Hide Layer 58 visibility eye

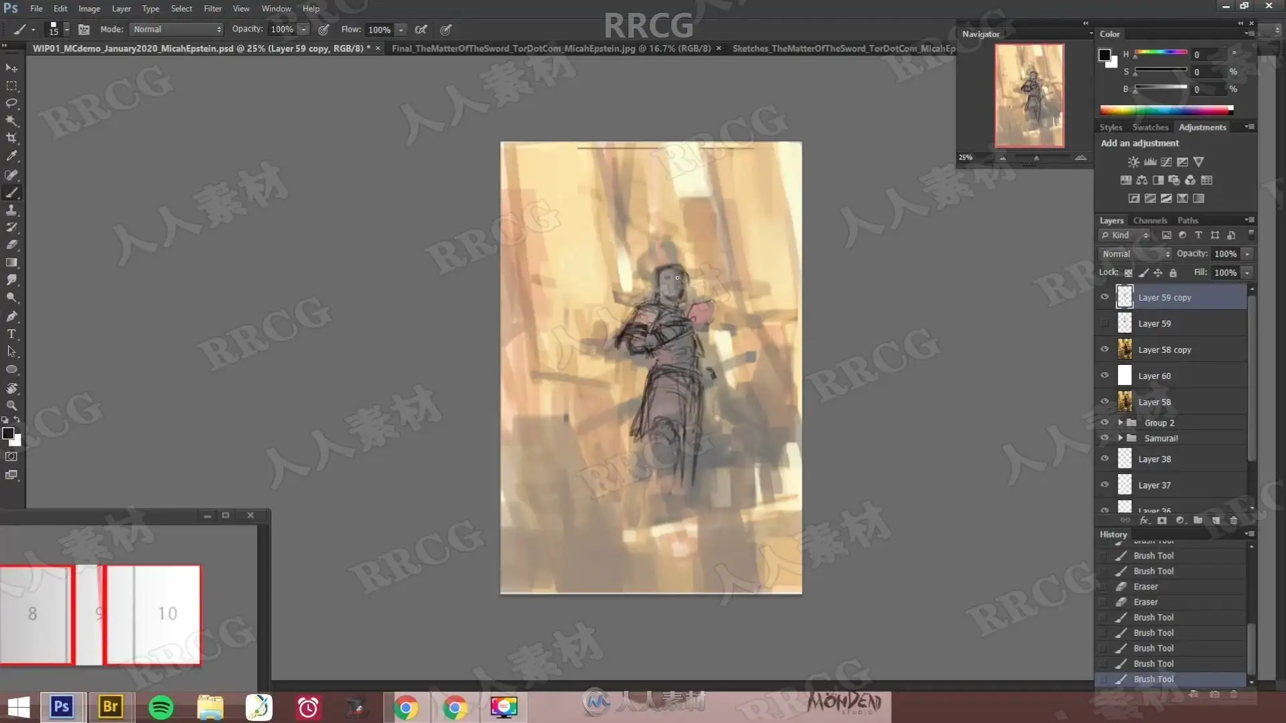pos(1104,402)
